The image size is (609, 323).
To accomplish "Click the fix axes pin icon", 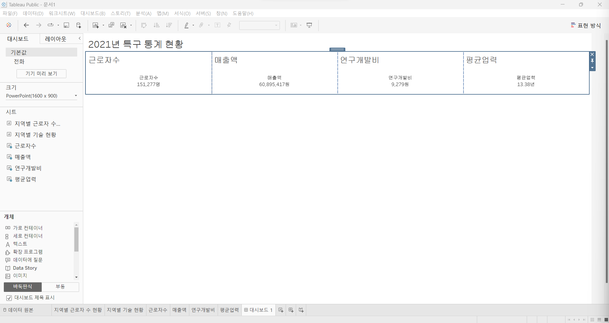I will point(229,25).
